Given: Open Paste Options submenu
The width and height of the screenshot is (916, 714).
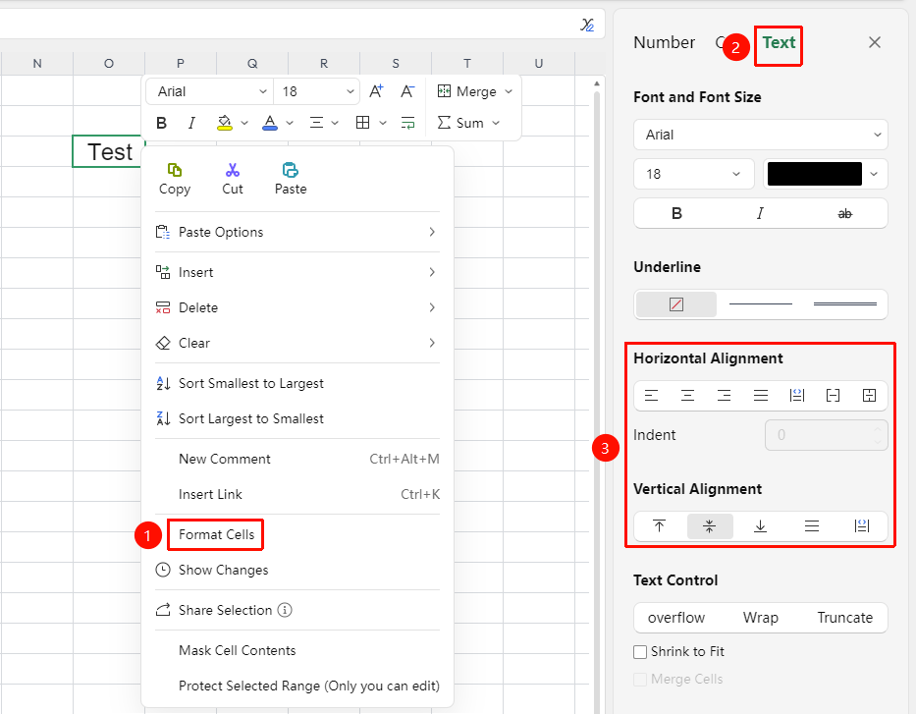Looking at the screenshot, I should pyautogui.click(x=297, y=232).
